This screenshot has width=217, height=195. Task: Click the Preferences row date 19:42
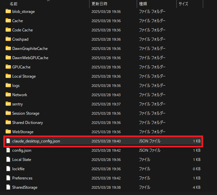106,178
